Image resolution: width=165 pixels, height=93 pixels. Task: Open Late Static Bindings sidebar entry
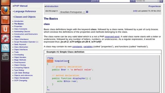[x=22, y=73]
